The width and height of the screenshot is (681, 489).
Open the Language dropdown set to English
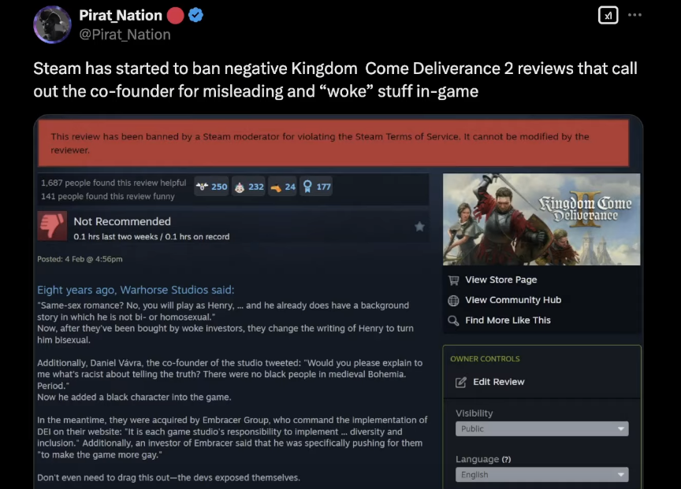[542, 475]
